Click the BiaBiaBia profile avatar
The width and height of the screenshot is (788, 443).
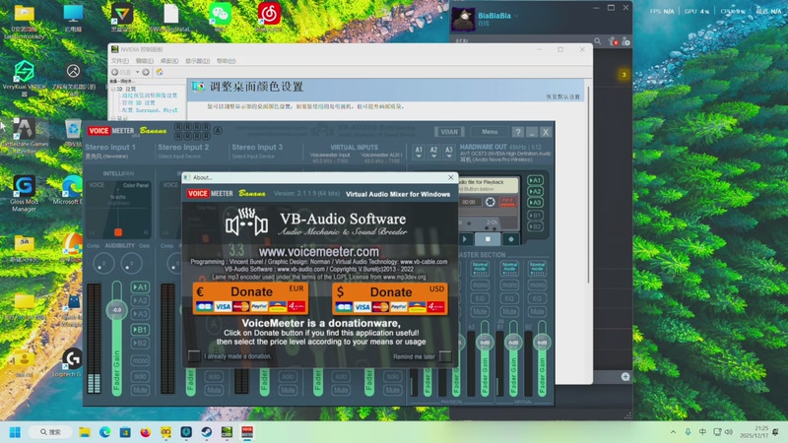[x=463, y=20]
